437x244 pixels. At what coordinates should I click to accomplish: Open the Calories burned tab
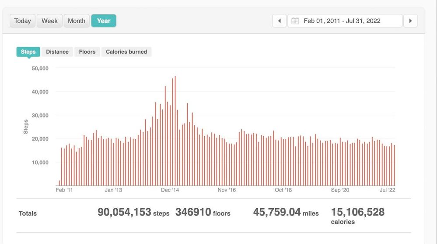click(126, 52)
